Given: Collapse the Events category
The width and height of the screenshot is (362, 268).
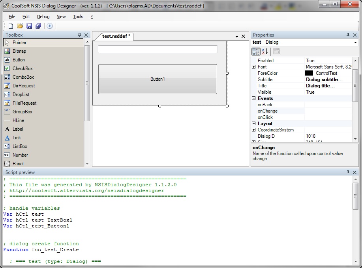Looking at the screenshot, I should (x=253, y=98).
